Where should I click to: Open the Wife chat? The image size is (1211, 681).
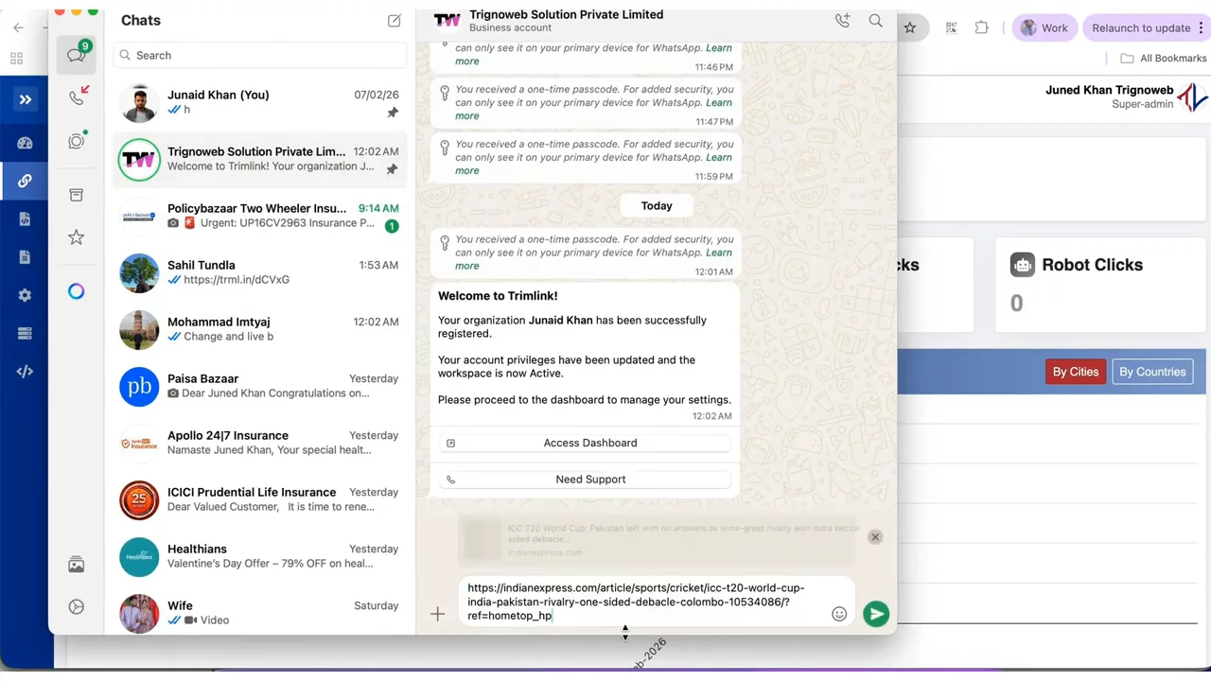(x=260, y=611)
